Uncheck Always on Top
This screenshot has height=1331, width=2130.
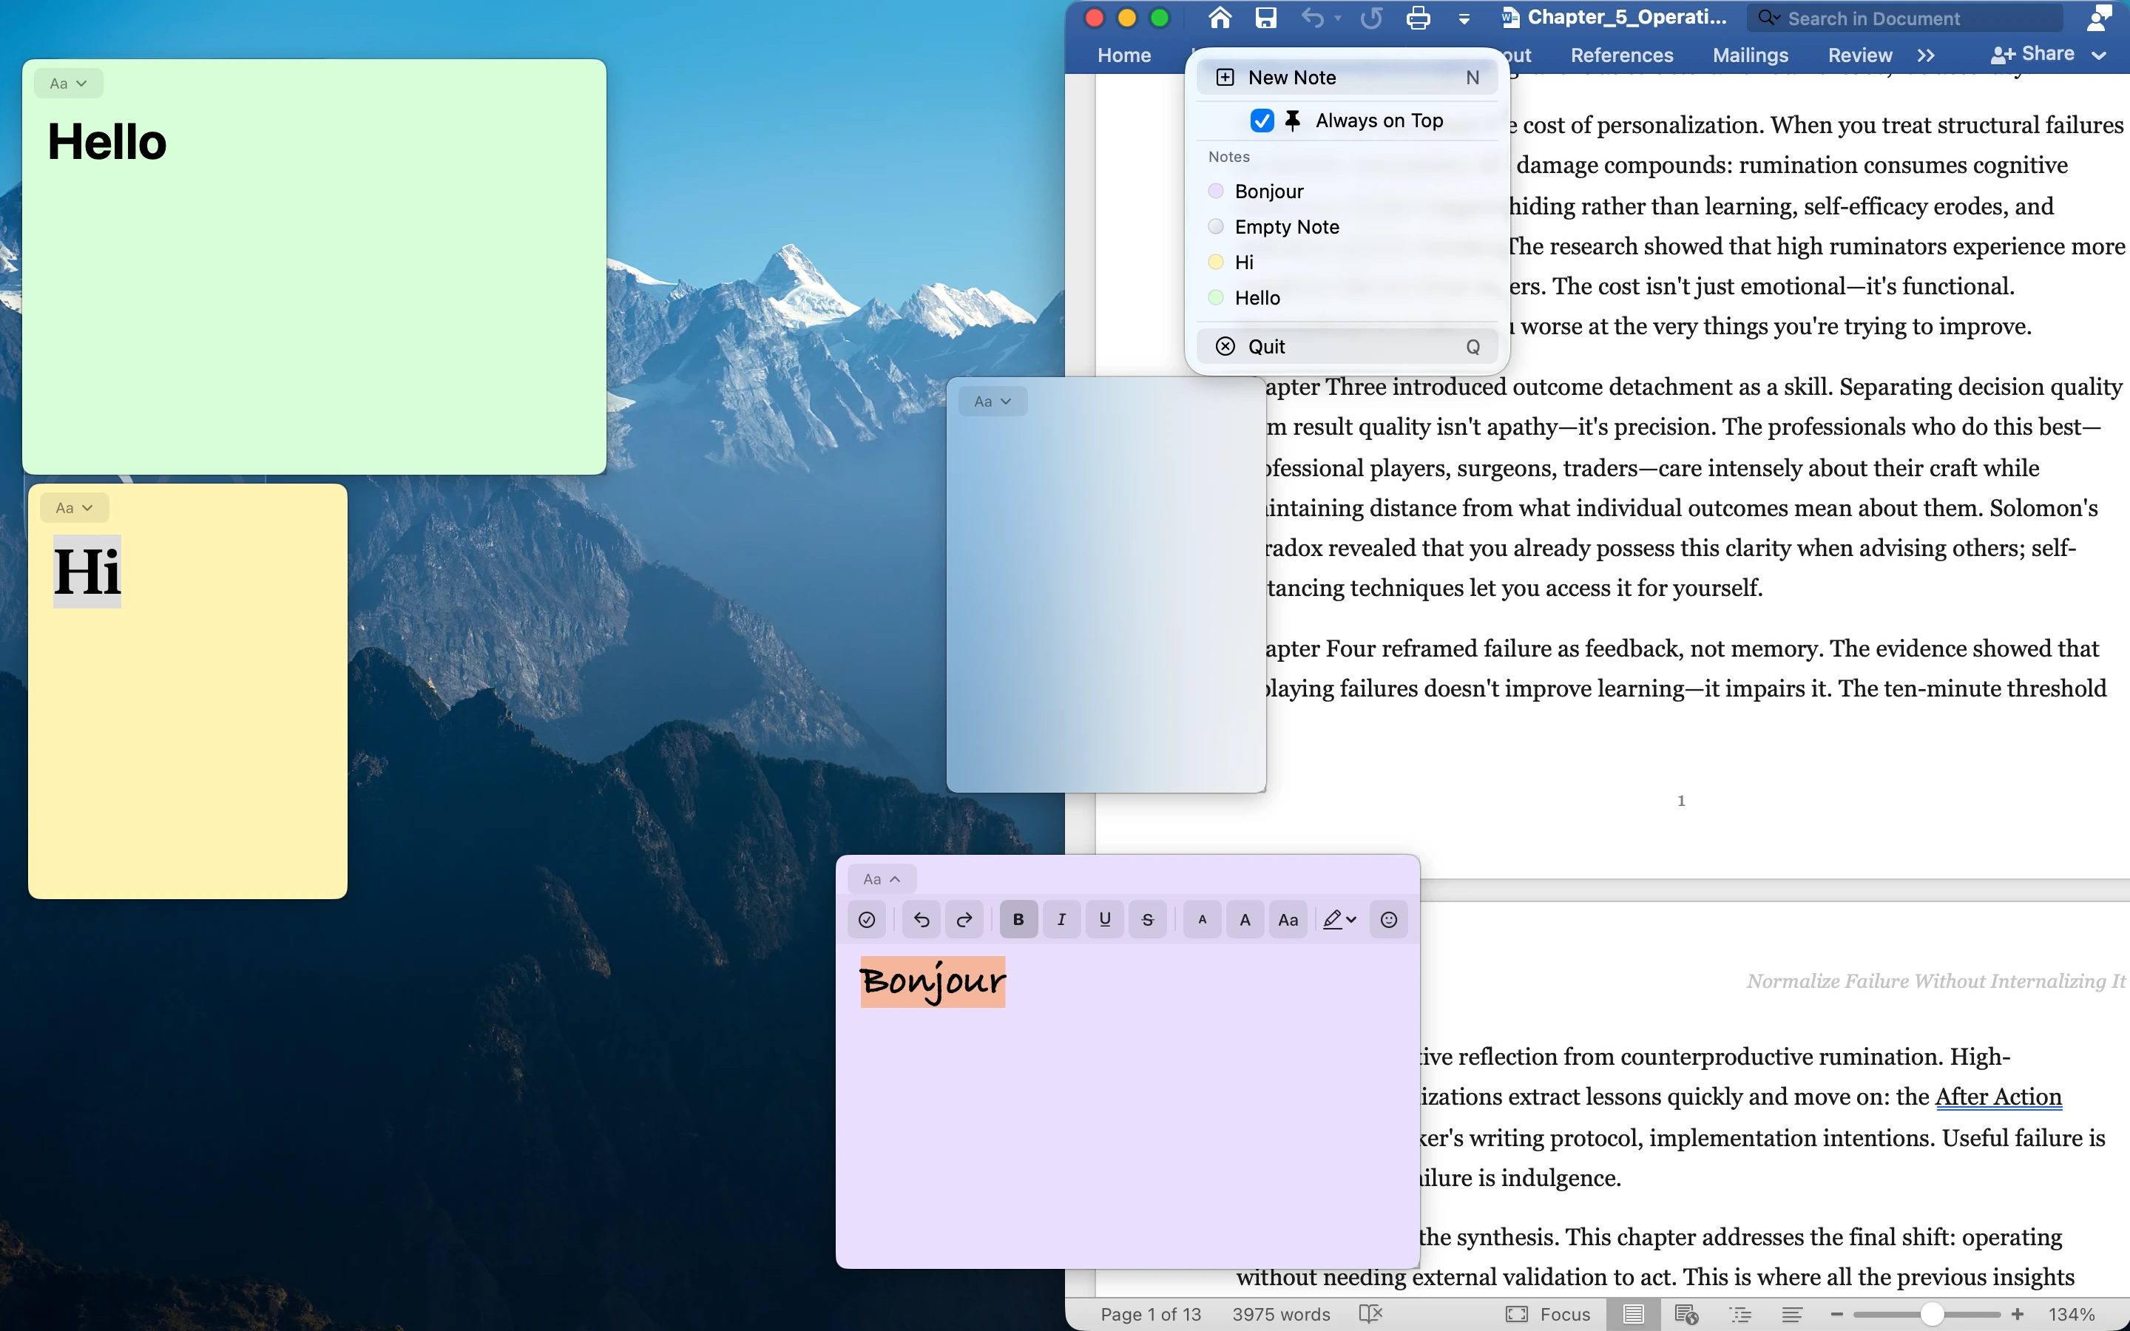1261,121
